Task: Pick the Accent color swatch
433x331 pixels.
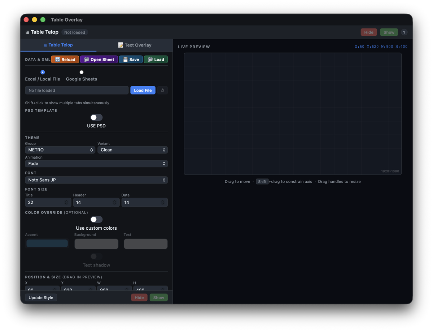Action: coord(47,243)
